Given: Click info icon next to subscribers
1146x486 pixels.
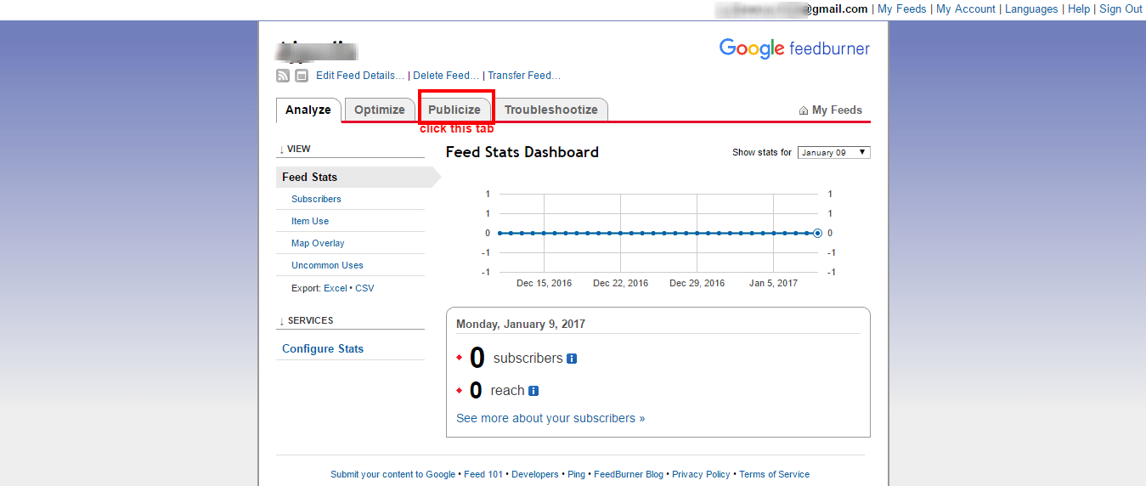Looking at the screenshot, I should 572,359.
